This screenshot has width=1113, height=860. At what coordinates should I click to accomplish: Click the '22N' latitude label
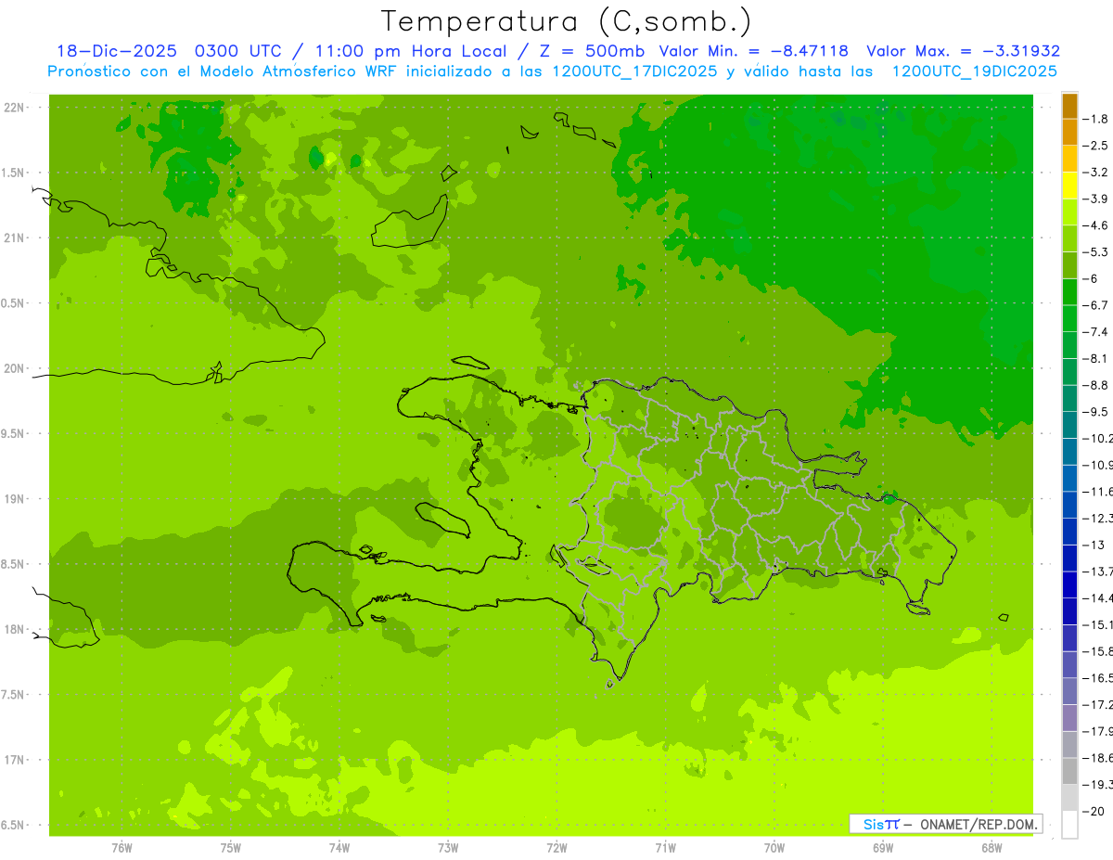coord(14,108)
